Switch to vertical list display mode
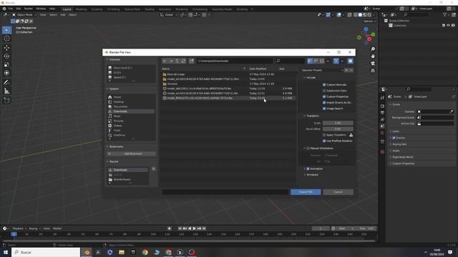This screenshot has height=257, width=458. [310, 61]
